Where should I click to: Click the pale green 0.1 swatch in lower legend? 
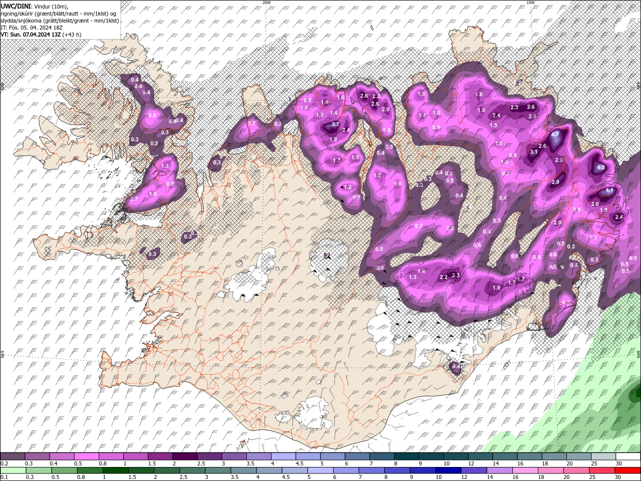13,470
